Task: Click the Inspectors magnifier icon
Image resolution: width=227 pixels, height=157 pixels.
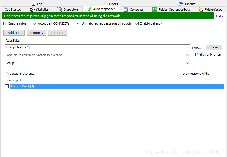Action: (x=60, y=9)
